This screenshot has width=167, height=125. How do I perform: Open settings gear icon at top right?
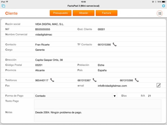click(164, 6)
